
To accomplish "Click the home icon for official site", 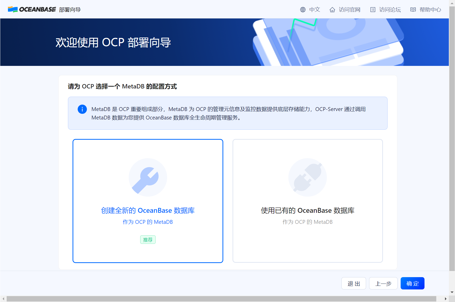I will coord(332,10).
